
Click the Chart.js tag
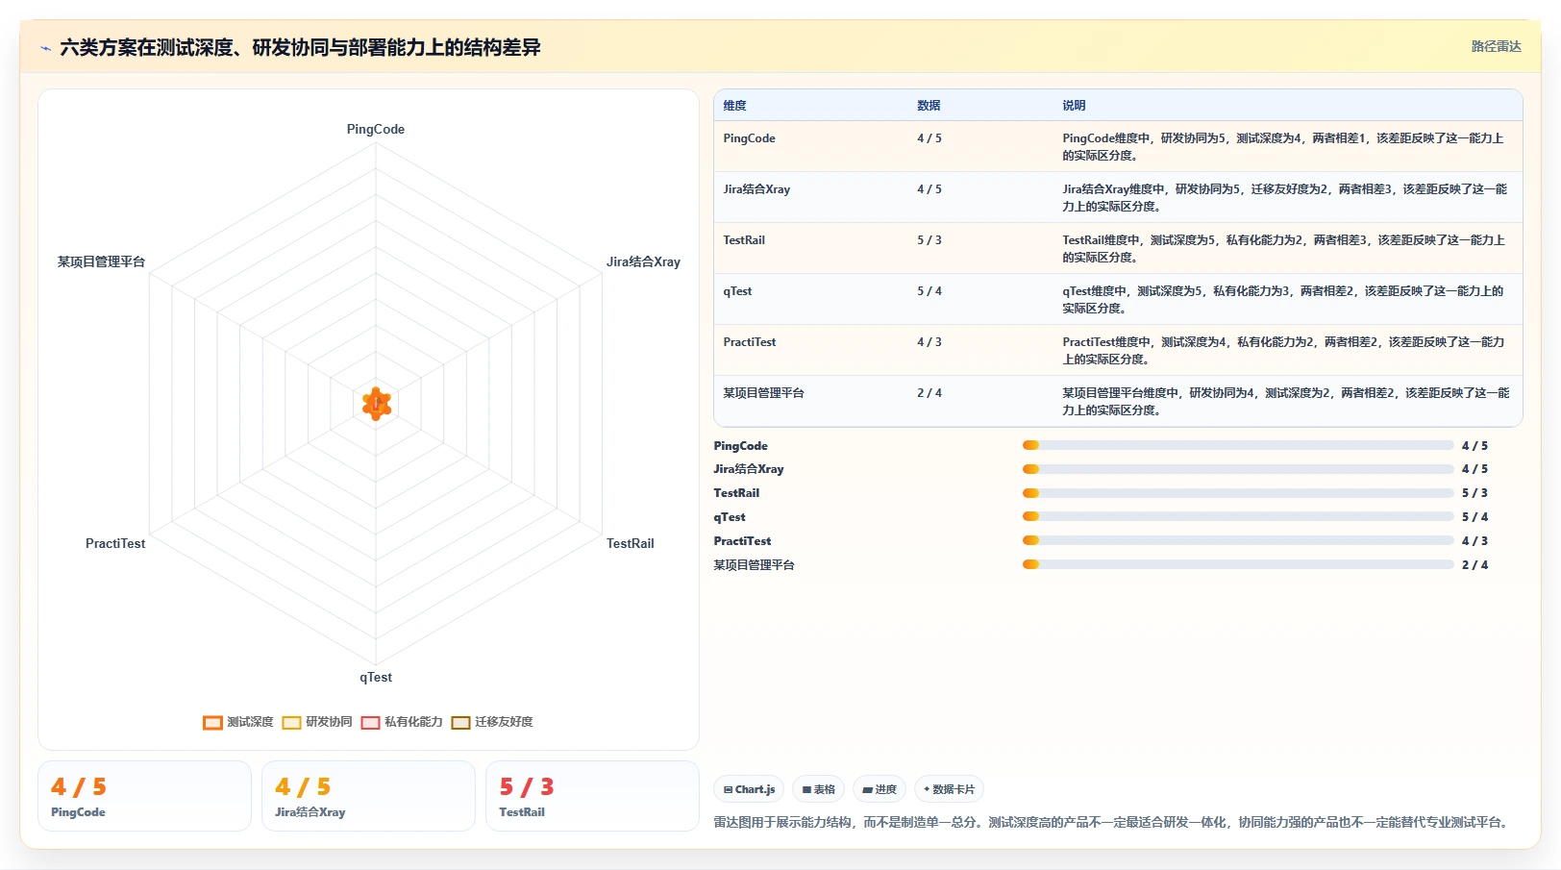(x=749, y=789)
